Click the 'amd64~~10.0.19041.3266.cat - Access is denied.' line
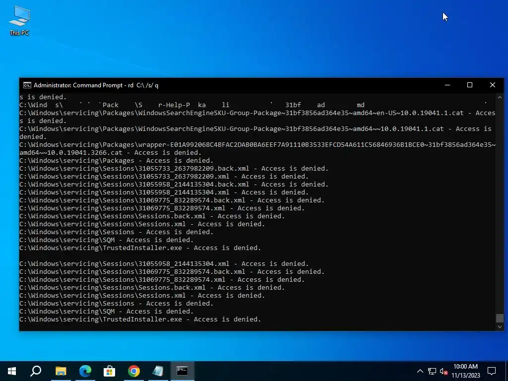The height and width of the screenshot is (381, 508). point(111,153)
